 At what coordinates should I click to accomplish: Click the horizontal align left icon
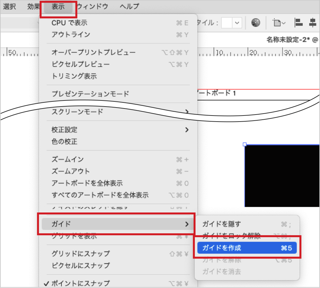[298, 23]
